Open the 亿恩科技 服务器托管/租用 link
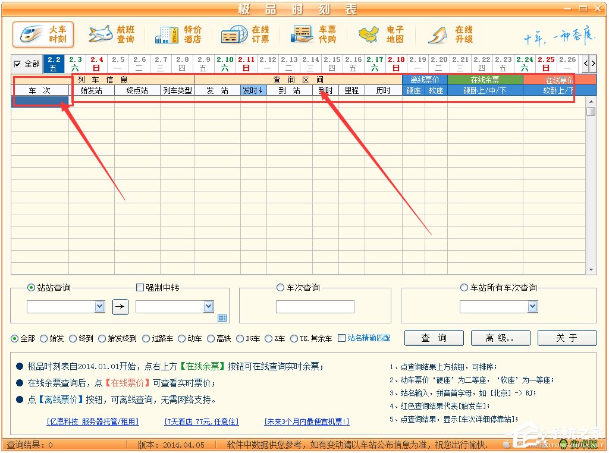609x453 pixels. [x=93, y=421]
